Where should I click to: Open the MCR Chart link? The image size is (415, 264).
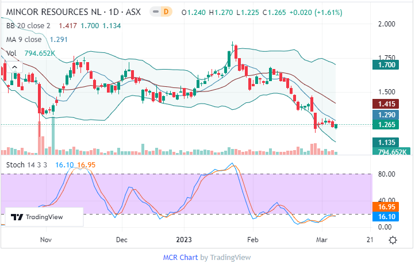click(x=180, y=257)
